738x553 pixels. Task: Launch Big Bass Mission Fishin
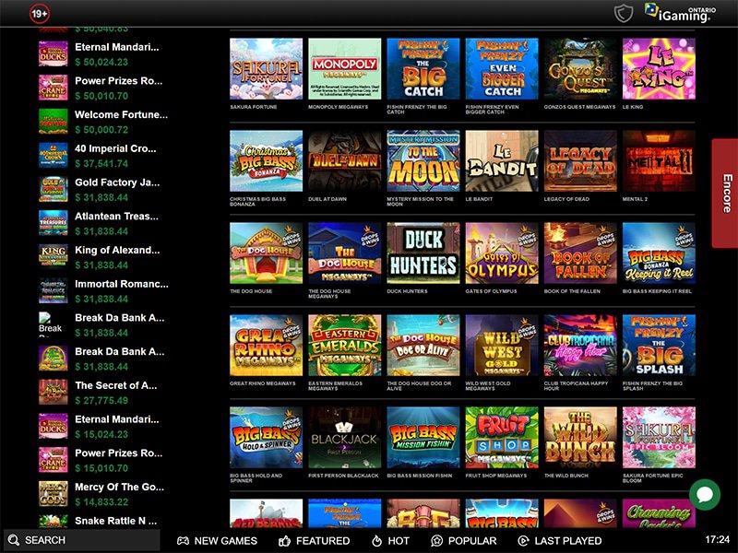pos(423,437)
